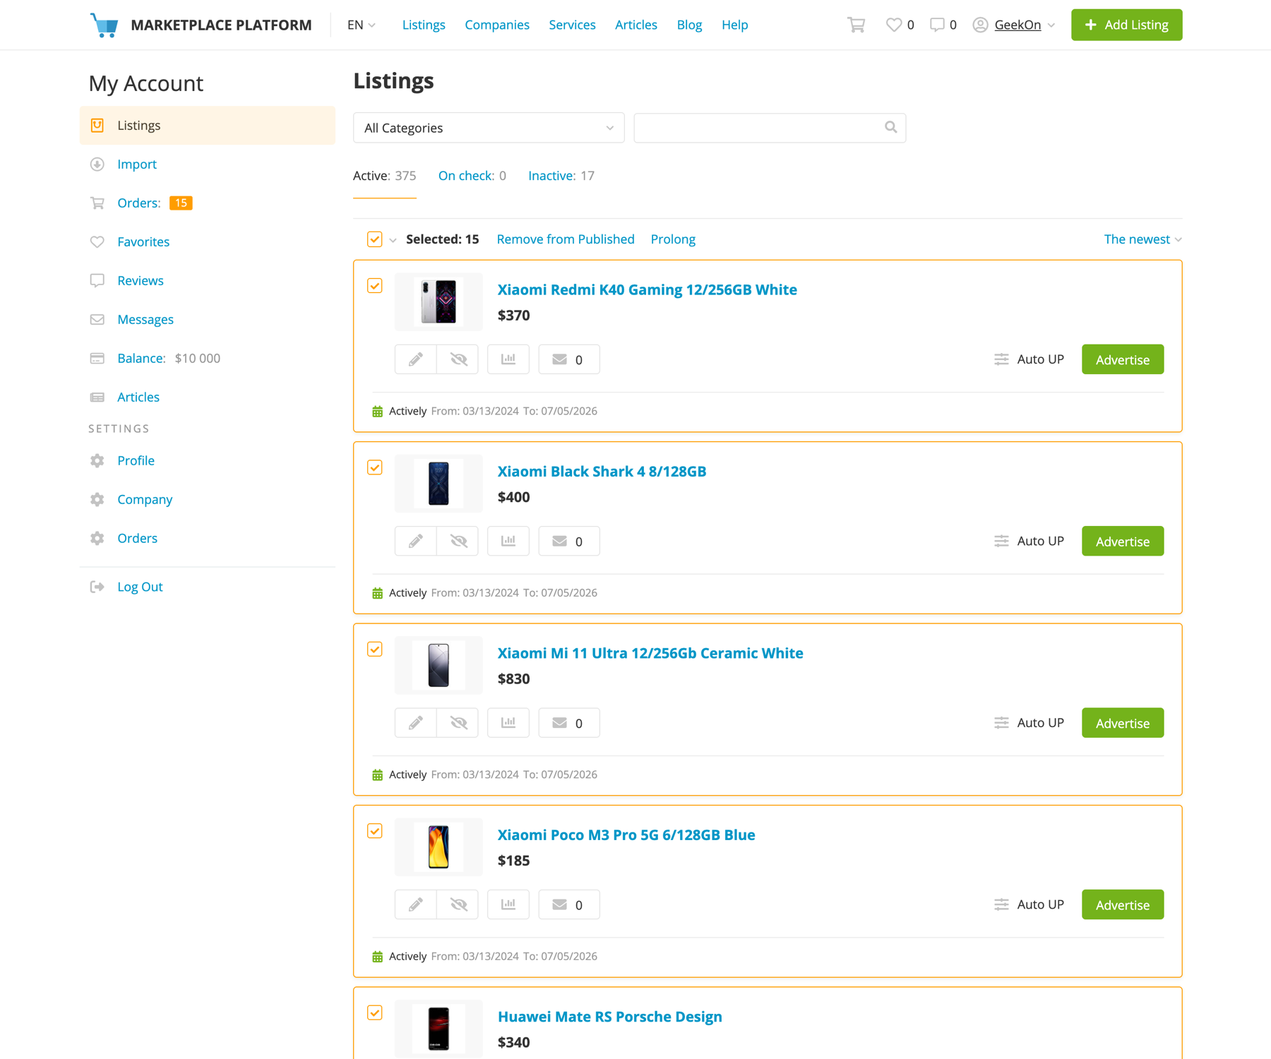1271x1059 pixels.
Task: Open sidebar Orders with 15 badge
Action: [207, 203]
